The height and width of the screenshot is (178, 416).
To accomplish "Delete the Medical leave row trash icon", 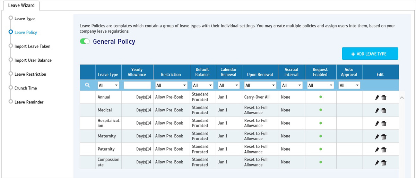I will (x=384, y=110).
